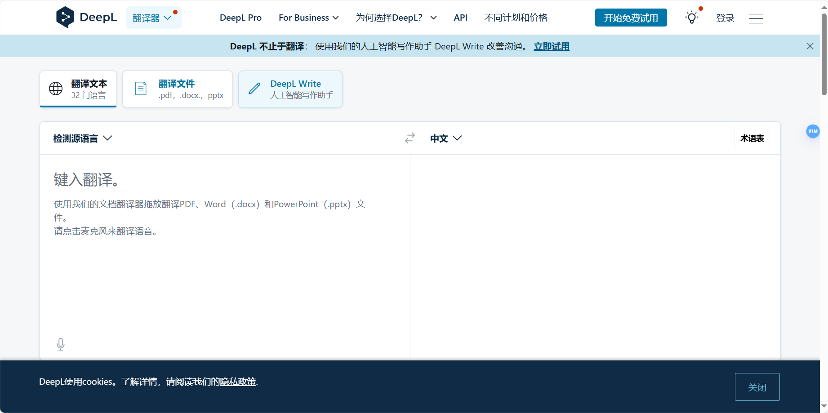Open the API menu item
828x413 pixels.
tap(460, 18)
